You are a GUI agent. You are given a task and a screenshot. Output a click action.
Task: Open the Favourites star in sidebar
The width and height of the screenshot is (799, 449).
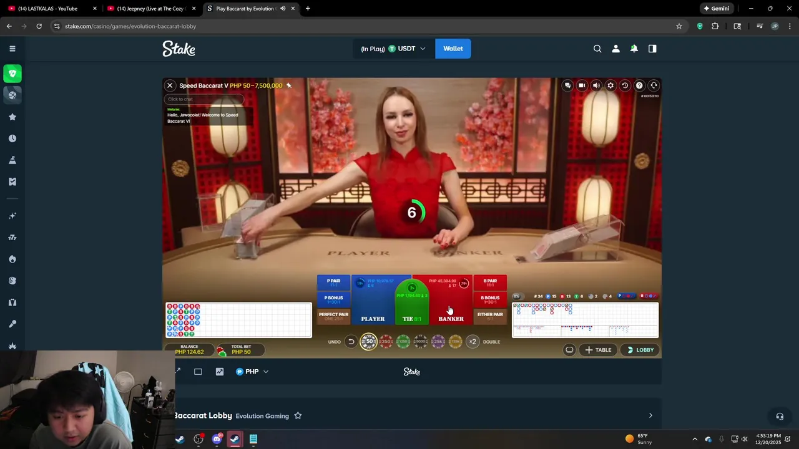[12, 117]
